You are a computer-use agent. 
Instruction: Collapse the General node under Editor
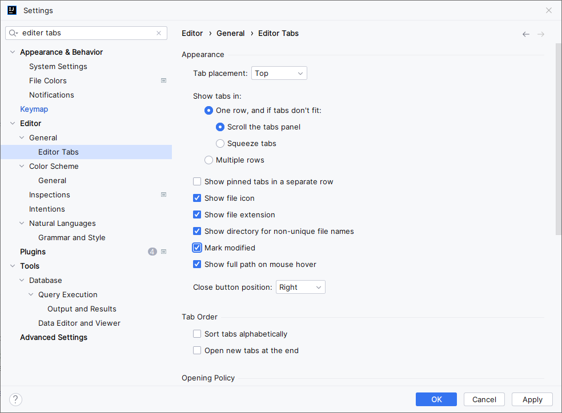[22, 137]
